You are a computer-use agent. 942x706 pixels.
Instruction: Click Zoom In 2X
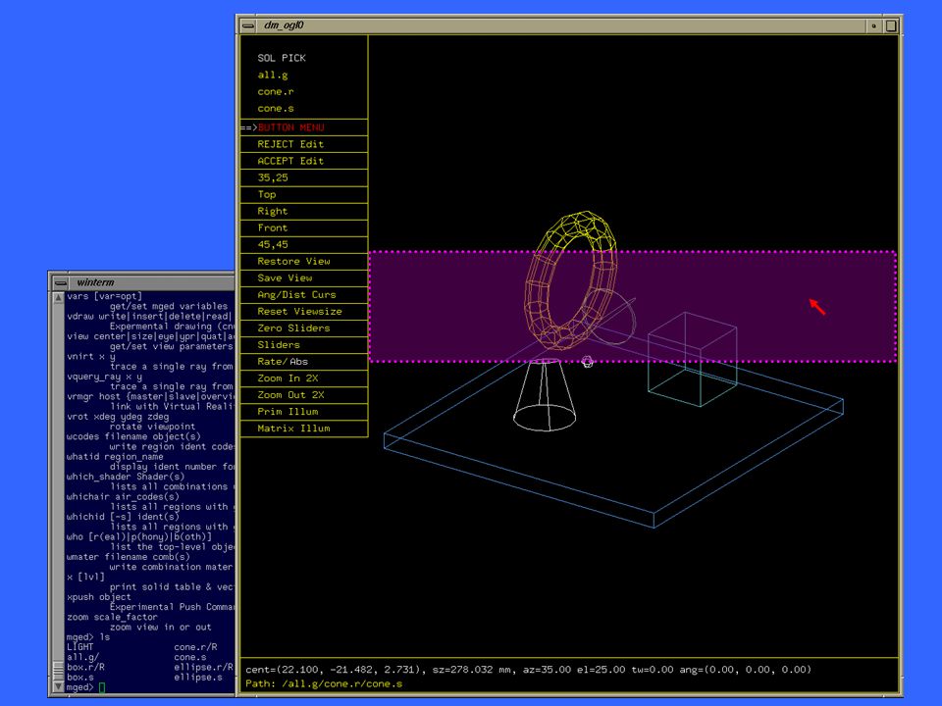(304, 378)
